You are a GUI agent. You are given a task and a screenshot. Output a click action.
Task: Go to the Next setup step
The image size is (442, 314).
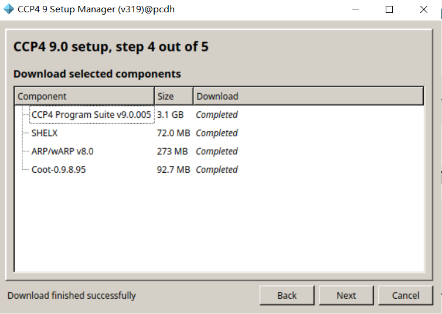pos(346,295)
